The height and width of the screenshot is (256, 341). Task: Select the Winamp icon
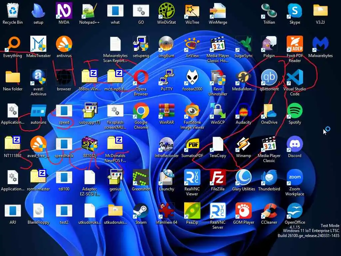243,144
